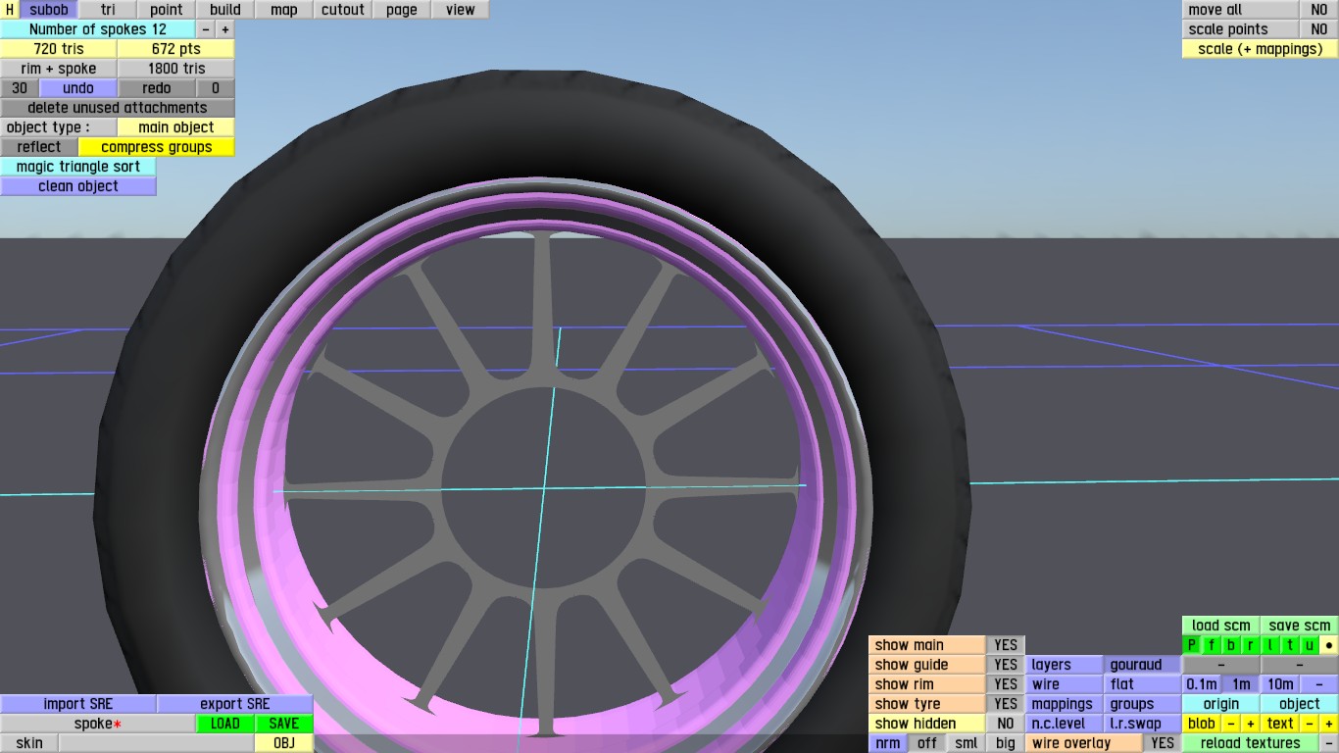Click the load scm button
Viewport: 1339px width, 753px height.
point(1221,626)
